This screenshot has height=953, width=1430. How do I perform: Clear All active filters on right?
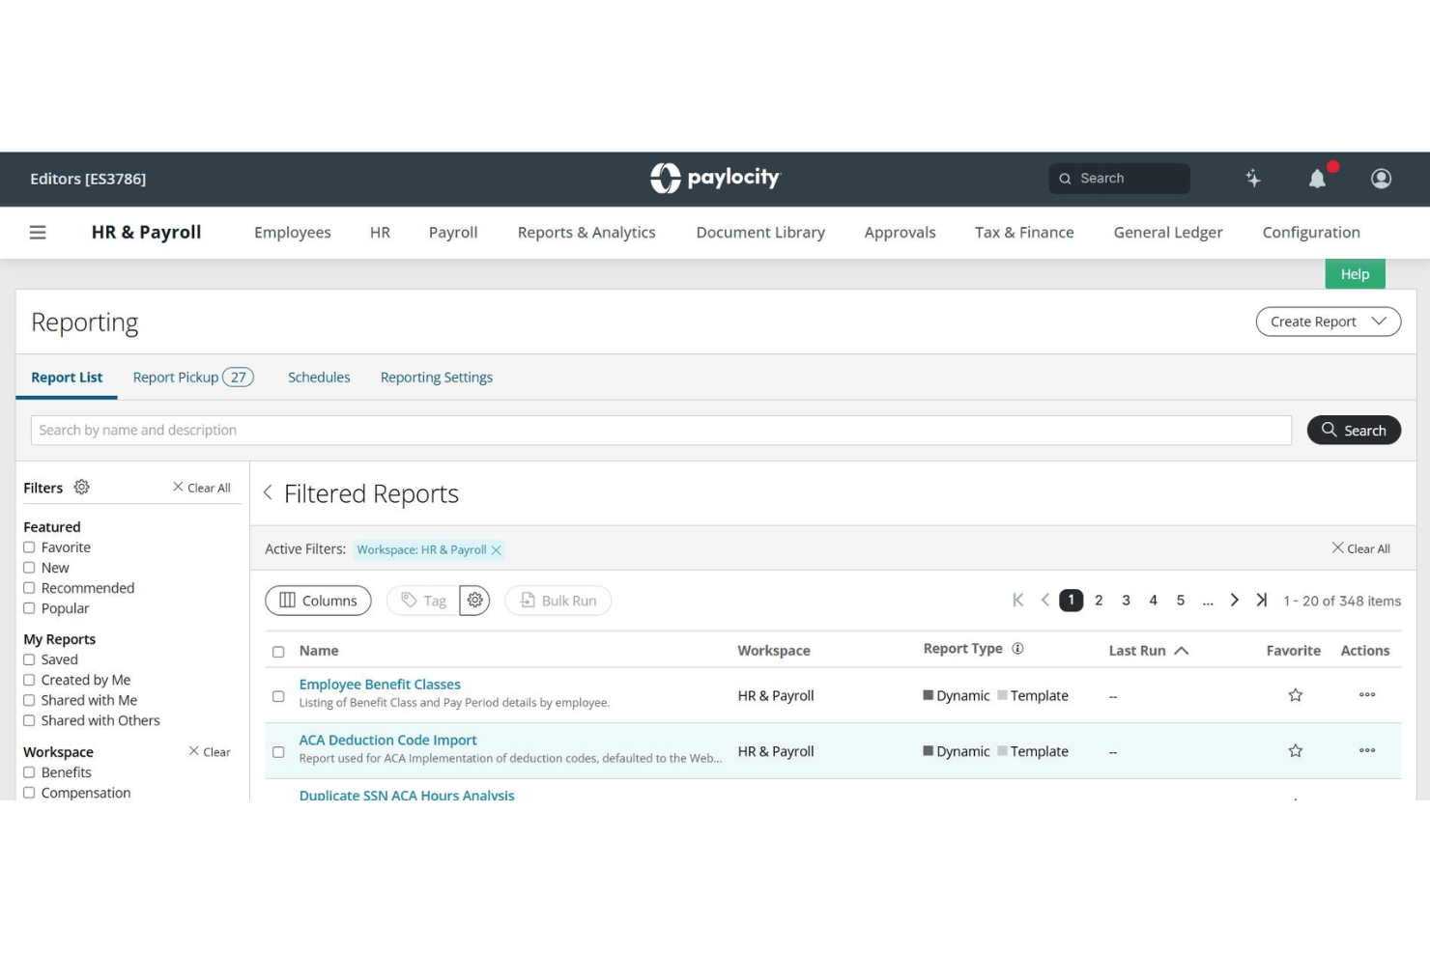(1360, 548)
